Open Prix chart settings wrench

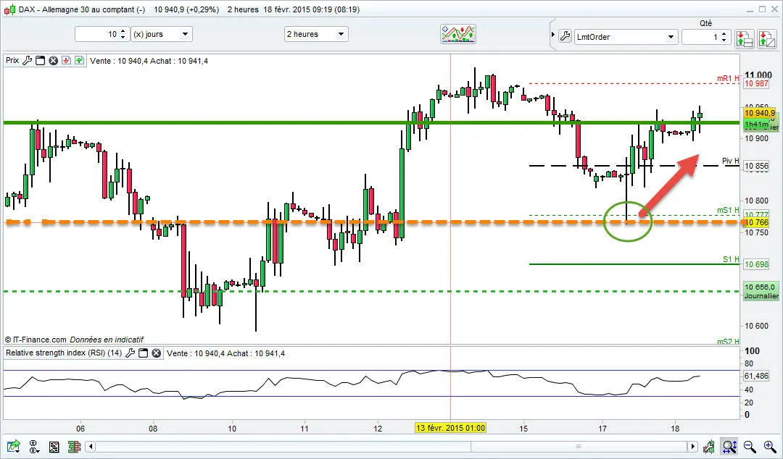pyautogui.click(x=28, y=60)
